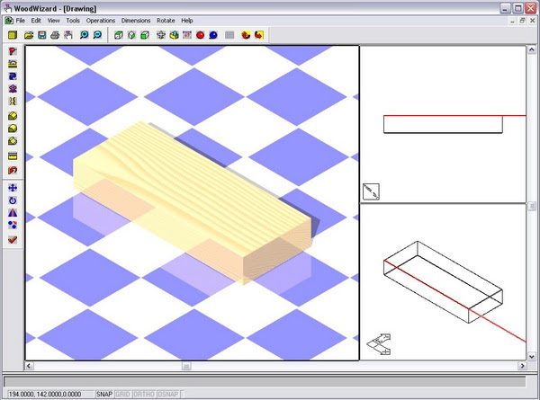Open the Dimensions menu

pyautogui.click(x=136, y=21)
